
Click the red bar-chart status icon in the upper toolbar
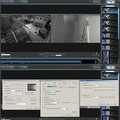[12, 2]
